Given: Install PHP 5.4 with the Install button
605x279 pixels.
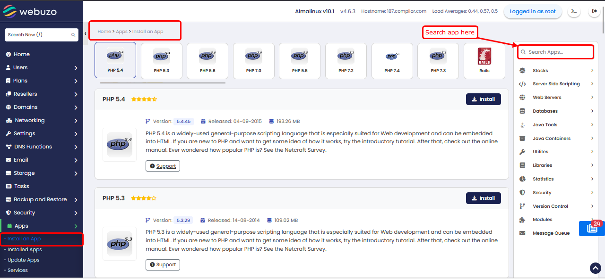Looking at the screenshot, I should 483,99.
